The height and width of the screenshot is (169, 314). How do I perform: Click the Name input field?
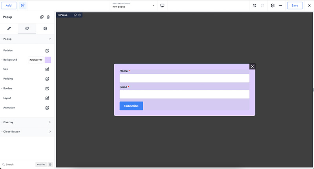click(x=184, y=78)
